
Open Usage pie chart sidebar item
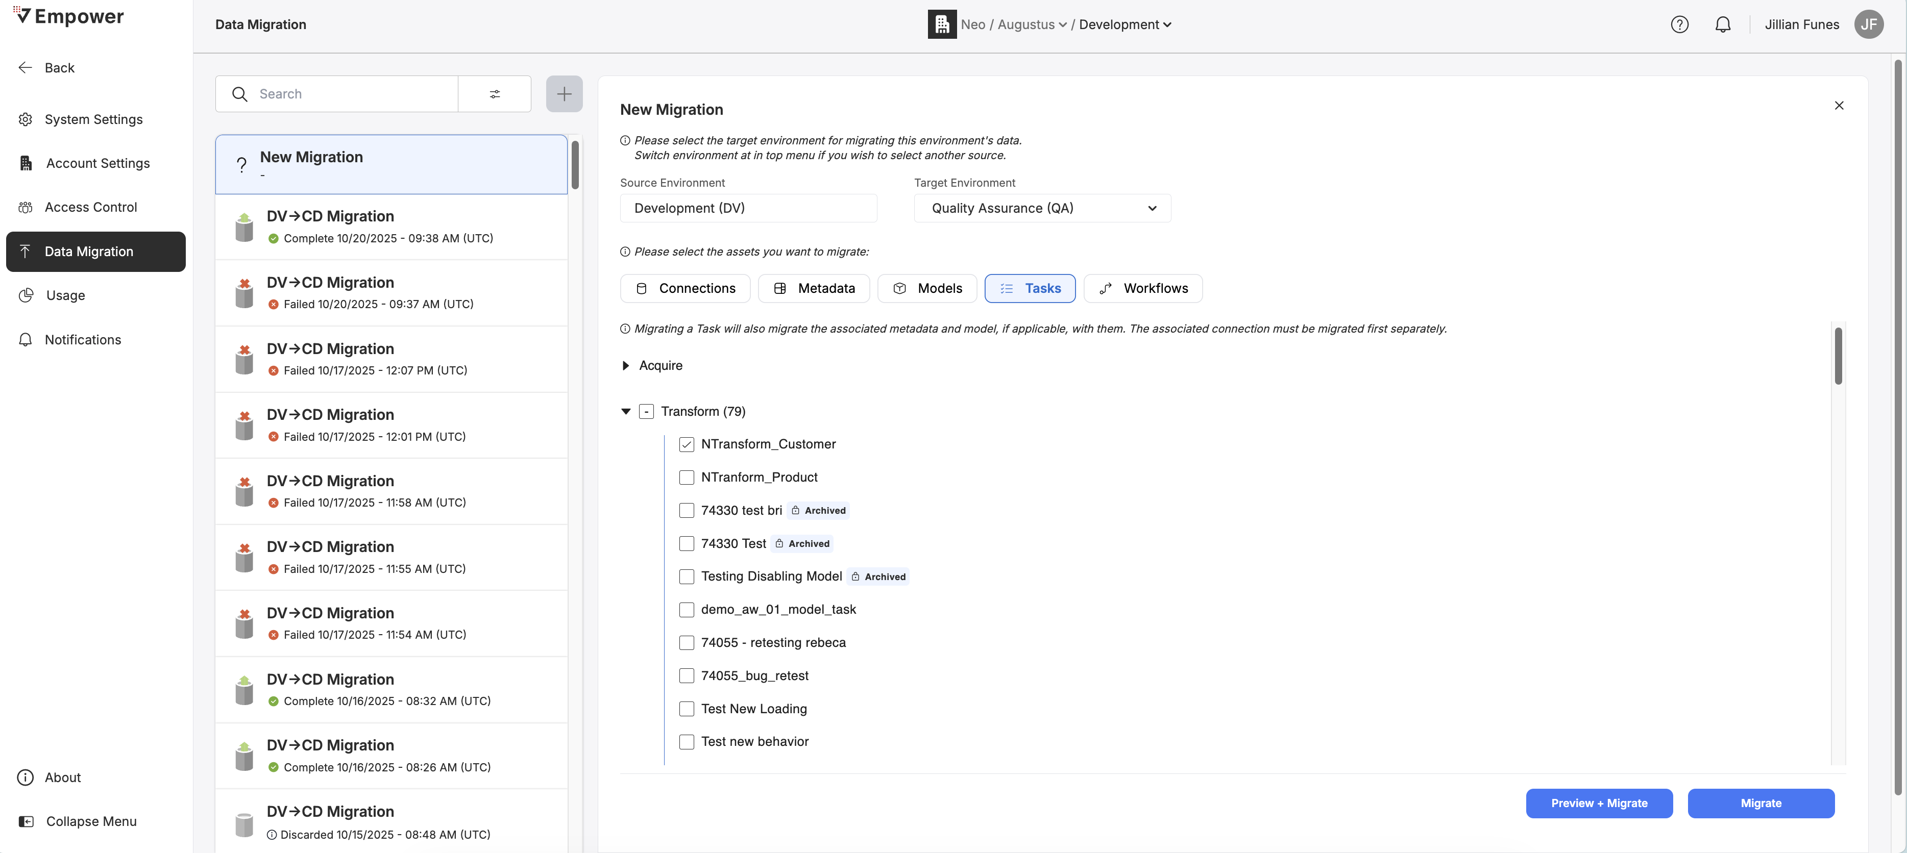click(26, 295)
